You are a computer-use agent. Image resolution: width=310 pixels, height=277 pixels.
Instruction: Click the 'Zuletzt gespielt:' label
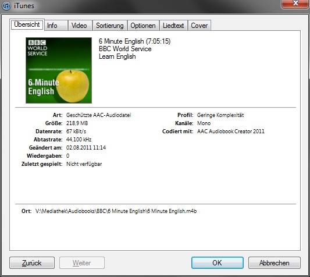(x=42, y=164)
